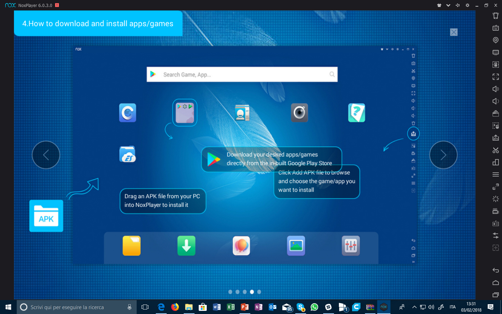Image resolution: width=502 pixels, height=314 pixels.
Task: Click the APK folder illustration
Action: [x=46, y=216]
